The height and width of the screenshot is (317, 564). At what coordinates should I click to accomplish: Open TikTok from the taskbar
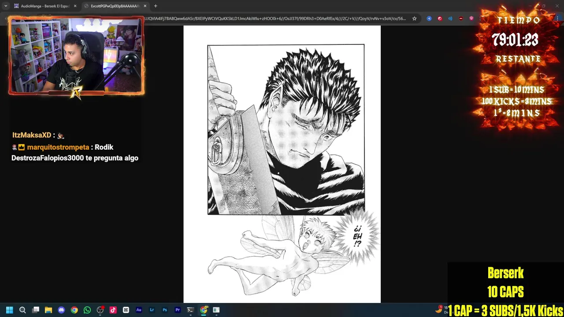pos(113,310)
